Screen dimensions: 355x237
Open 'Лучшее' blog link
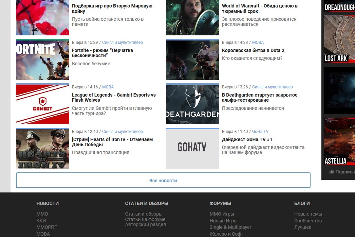(303, 227)
